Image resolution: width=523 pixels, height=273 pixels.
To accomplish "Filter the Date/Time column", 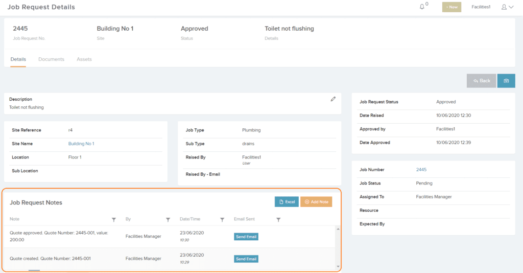I will point(222,220).
